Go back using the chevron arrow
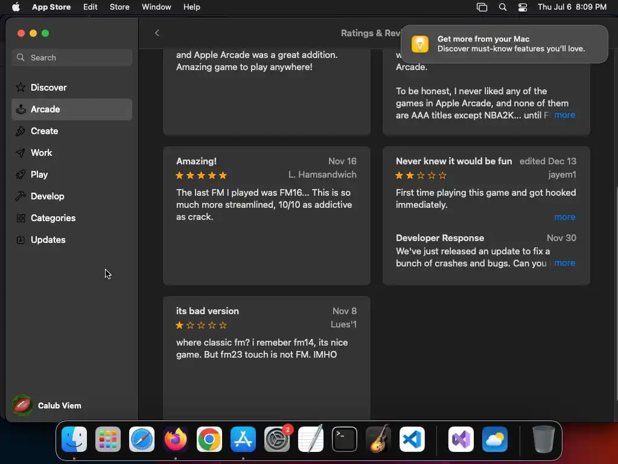Screen dimensions: 618x464 [157, 33]
